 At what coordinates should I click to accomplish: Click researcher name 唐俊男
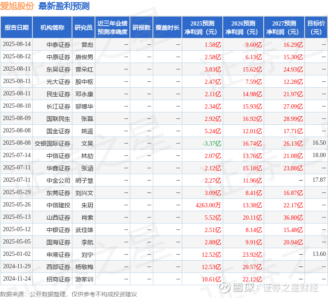(84, 57)
